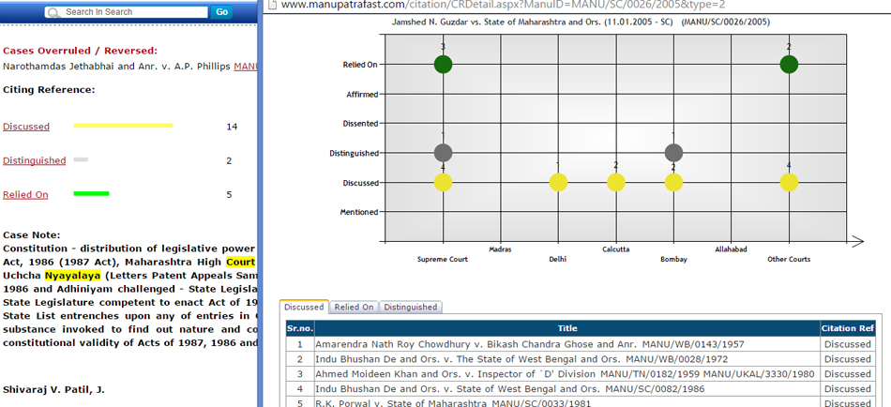The image size is (891, 407).
Task: Click Indu Bhushan De MANU/SC/0082/1986 row
Action: [581, 389]
